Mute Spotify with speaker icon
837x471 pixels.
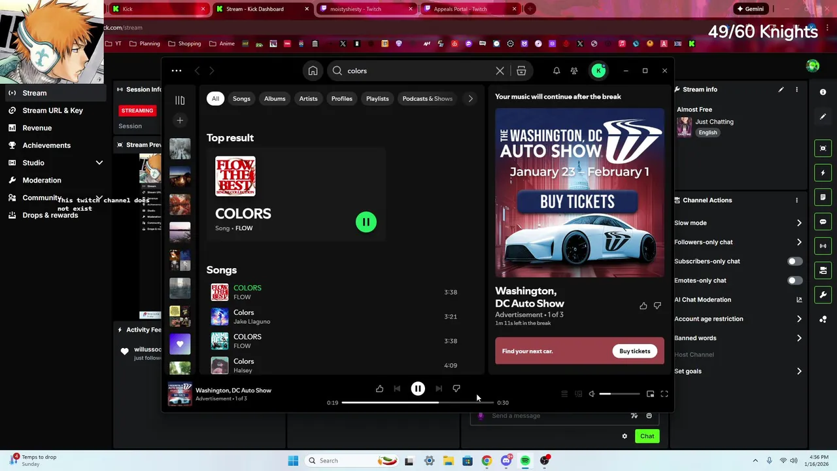(592, 394)
